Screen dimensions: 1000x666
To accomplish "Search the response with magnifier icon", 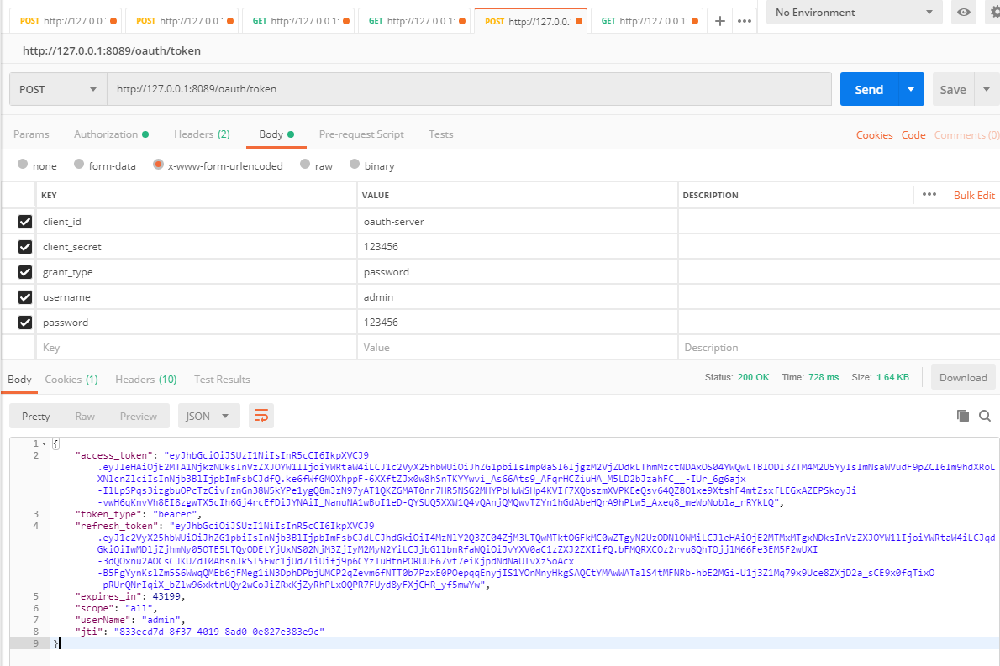I will [x=985, y=416].
